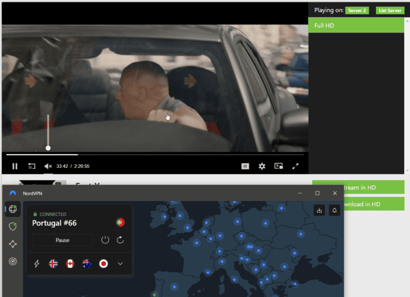
Task: Pause the NordVPN connection
Action: 62,240
